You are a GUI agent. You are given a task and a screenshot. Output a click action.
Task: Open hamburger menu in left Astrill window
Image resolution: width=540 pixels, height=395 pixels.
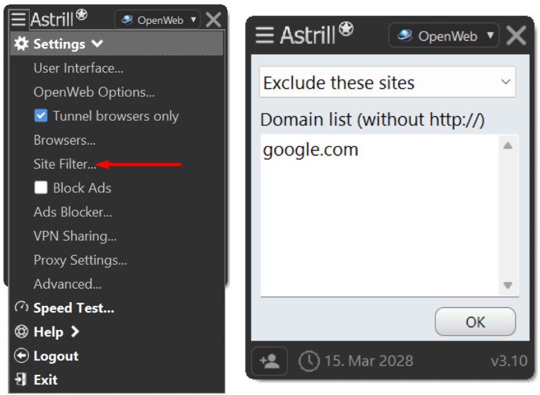click(x=18, y=19)
